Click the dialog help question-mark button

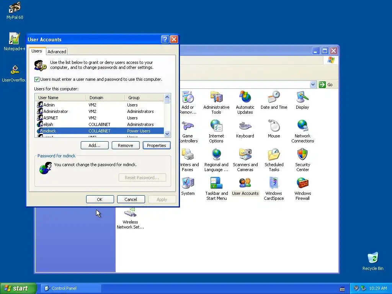(165, 39)
